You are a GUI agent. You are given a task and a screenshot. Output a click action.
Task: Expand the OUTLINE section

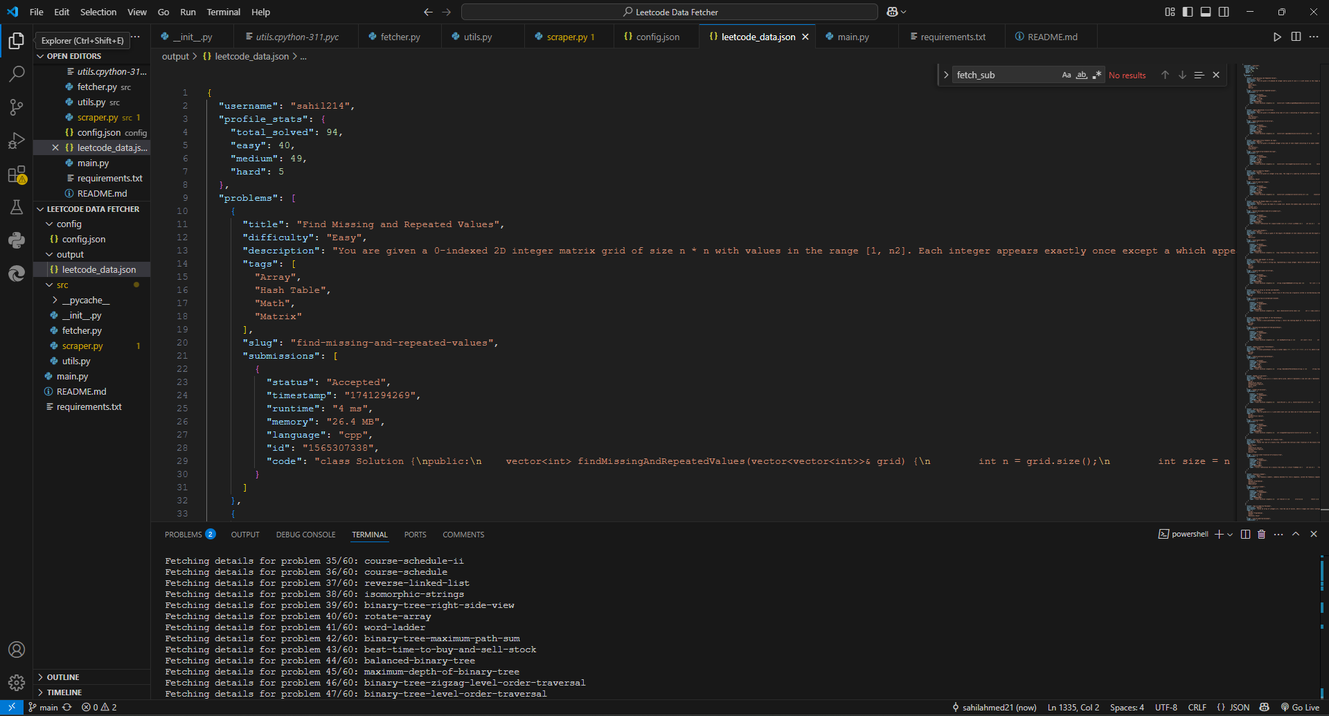[x=91, y=677]
